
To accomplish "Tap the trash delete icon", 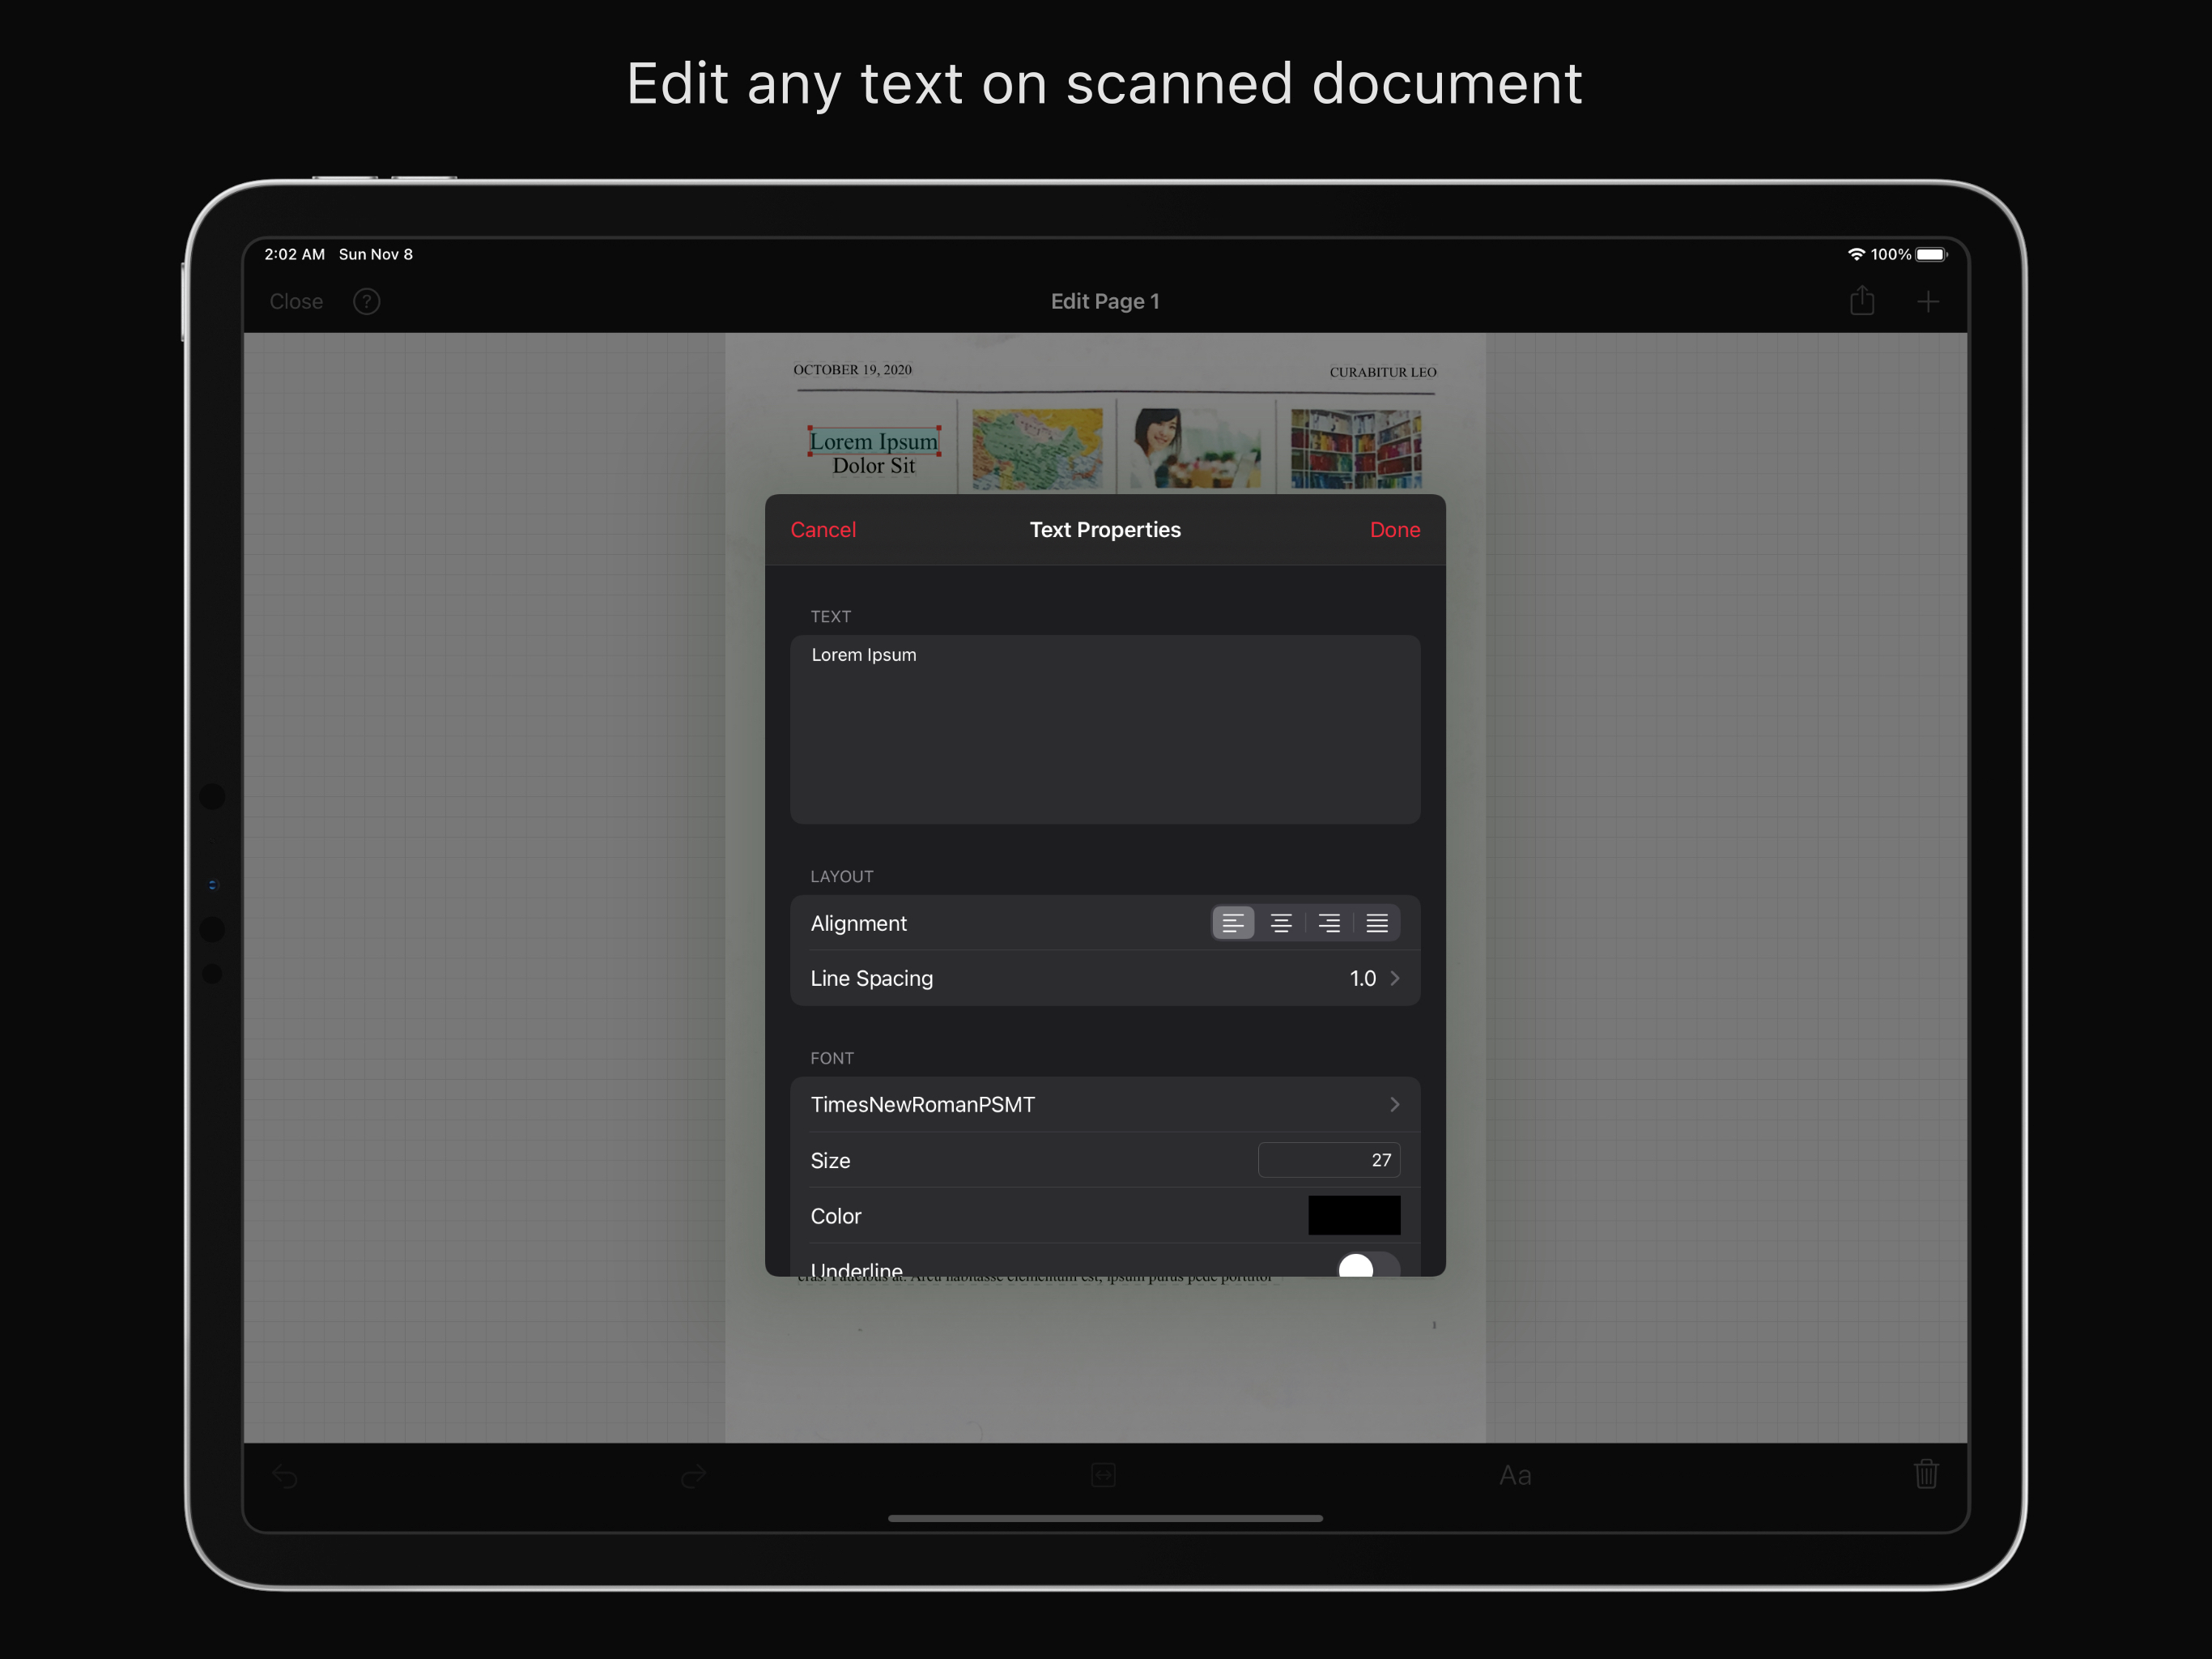I will [x=1926, y=1473].
